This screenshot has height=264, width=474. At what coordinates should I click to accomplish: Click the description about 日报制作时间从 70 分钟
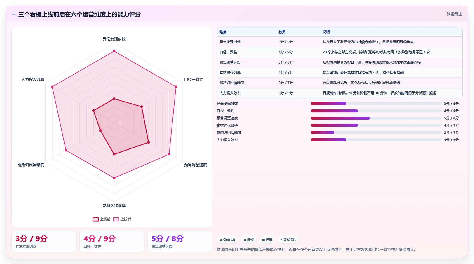379,93
